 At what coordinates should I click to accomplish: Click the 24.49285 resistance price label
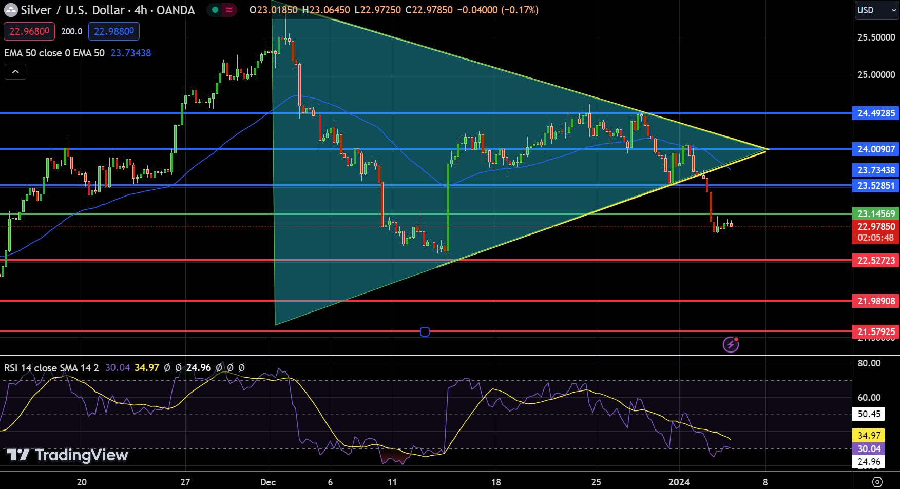pos(876,113)
